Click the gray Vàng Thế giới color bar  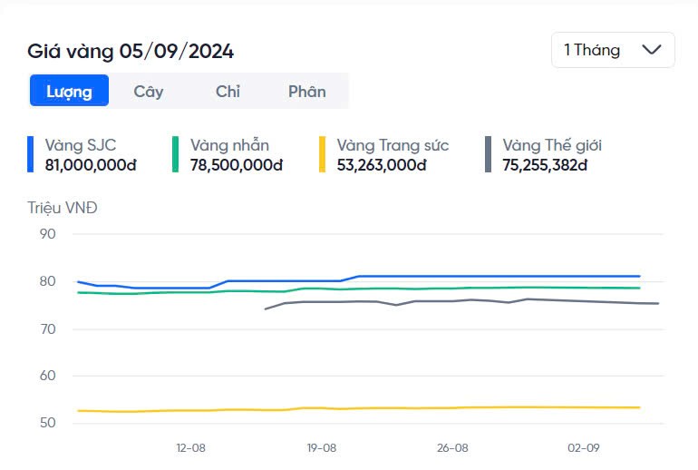488,154
